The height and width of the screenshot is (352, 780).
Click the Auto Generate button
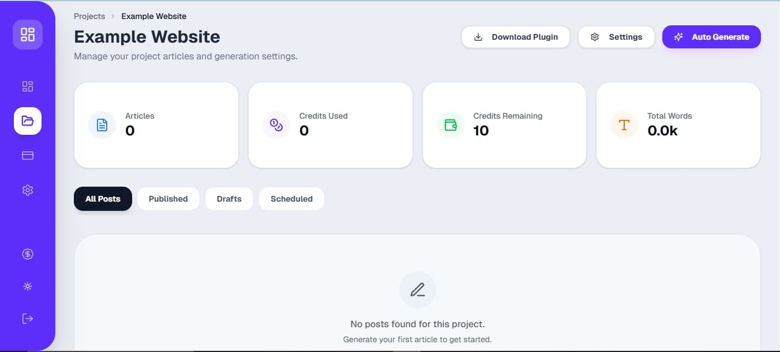[711, 37]
